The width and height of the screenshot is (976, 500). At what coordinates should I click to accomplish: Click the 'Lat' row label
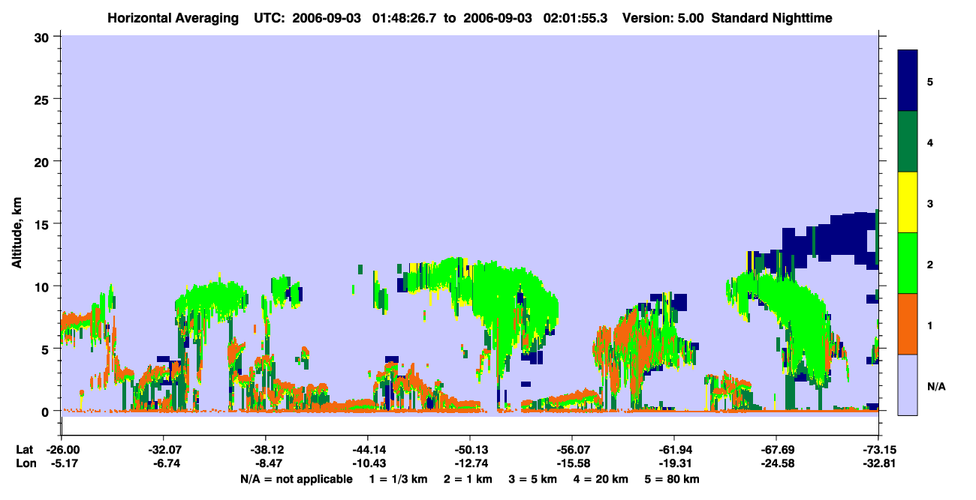25,450
